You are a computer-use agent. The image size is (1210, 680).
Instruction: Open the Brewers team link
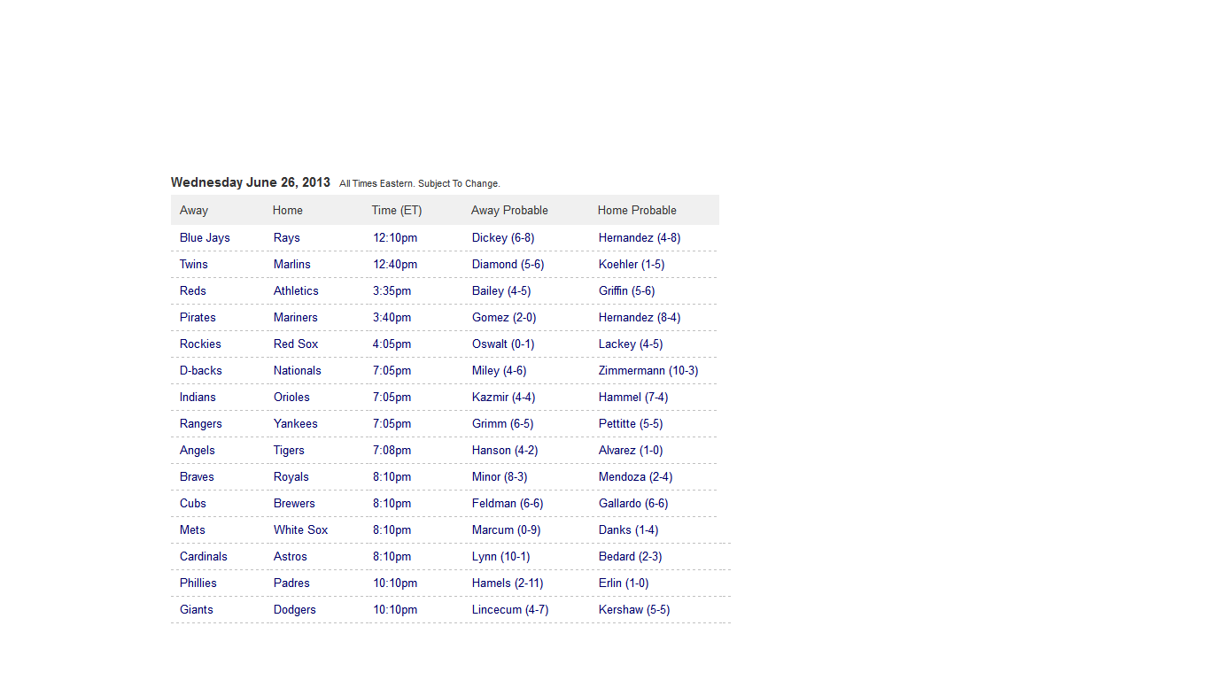(294, 503)
